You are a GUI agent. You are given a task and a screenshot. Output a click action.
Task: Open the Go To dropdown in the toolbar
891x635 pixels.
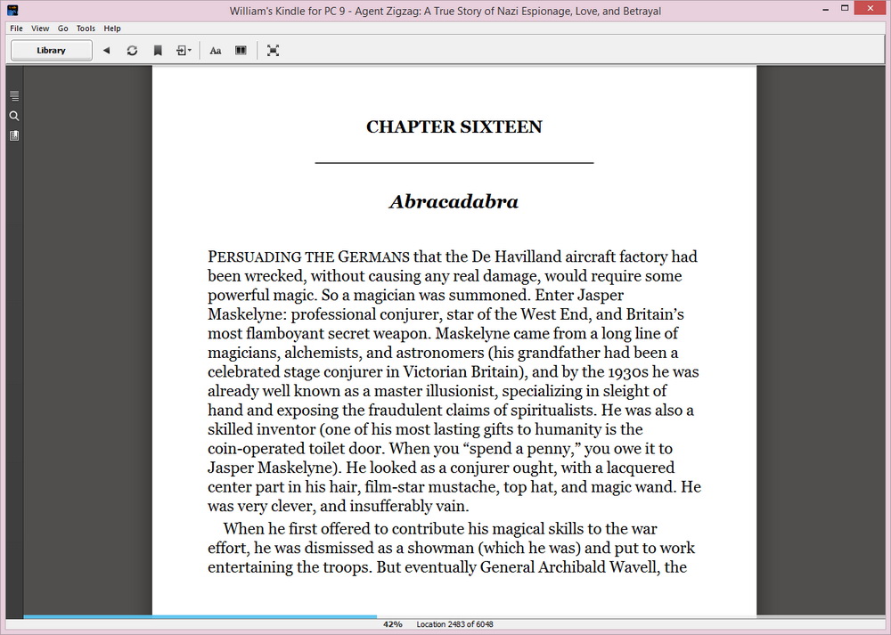[184, 51]
